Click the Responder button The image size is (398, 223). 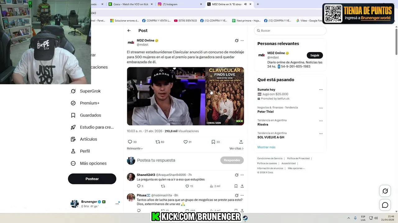[x=232, y=160]
